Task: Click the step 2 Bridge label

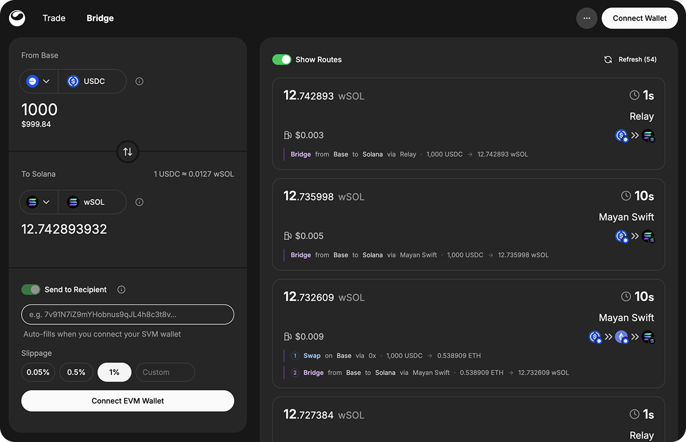Action: click(313, 373)
